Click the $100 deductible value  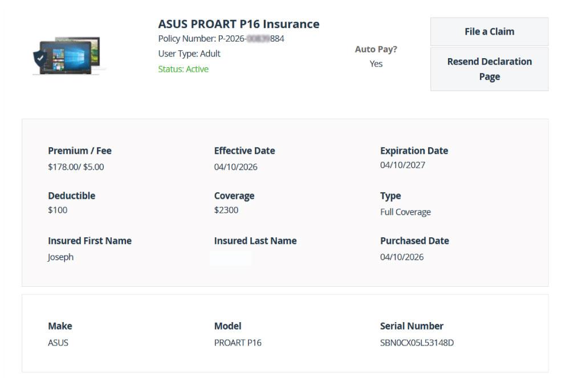[58, 210]
